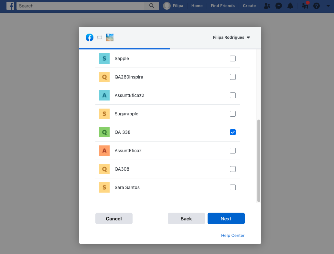Select the AssuntEficaz2 page name
Image resolution: width=334 pixels, height=254 pixels.
pos(129,95)
